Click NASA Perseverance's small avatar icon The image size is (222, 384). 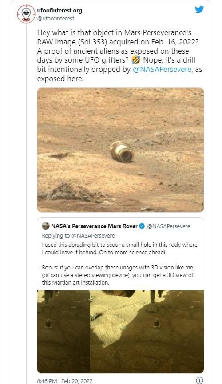click(46, 226)
